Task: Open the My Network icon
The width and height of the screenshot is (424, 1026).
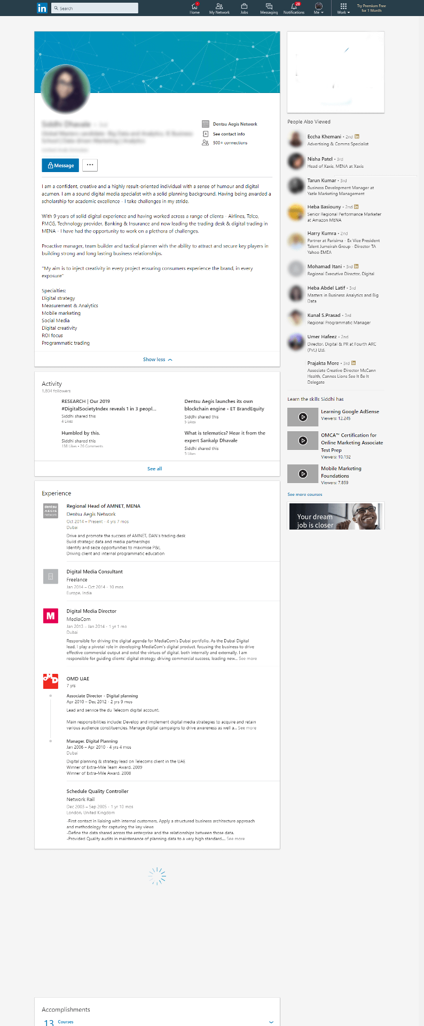Action: (x=219, y=6)
